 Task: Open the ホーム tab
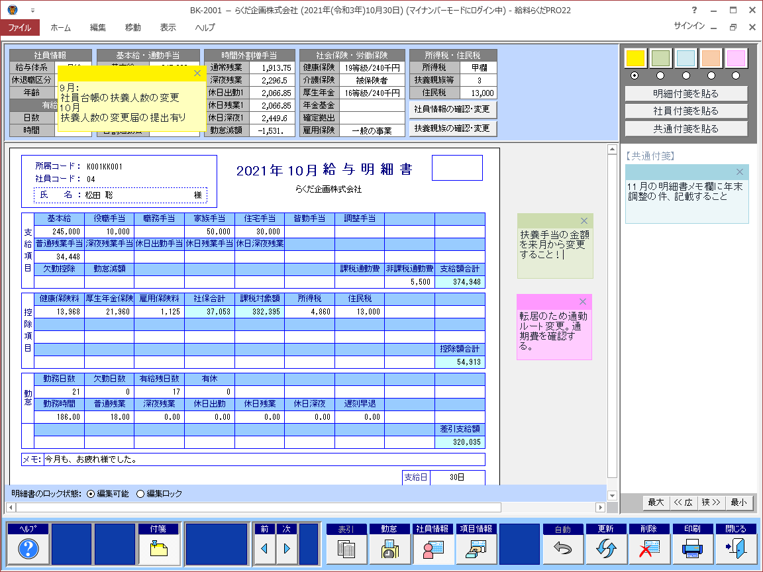(x=61, y=28)
